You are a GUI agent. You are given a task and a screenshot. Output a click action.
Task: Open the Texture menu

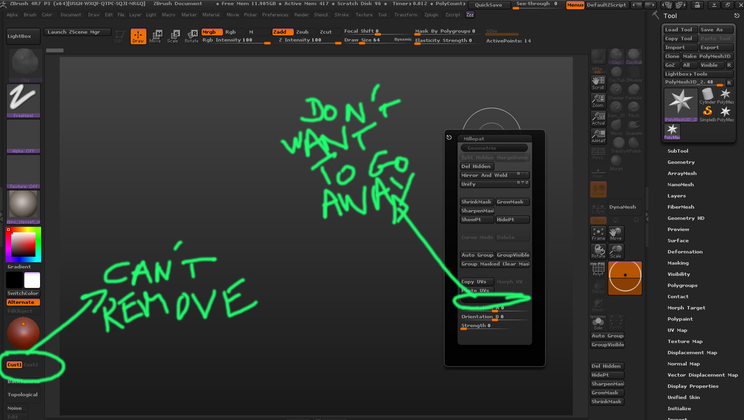[364, 15]
